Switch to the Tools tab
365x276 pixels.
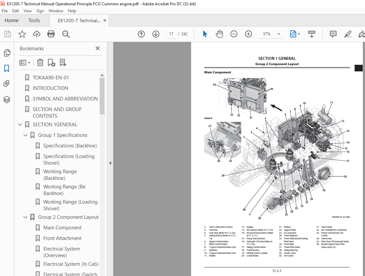pyautogui.click(x=34, y=20)
